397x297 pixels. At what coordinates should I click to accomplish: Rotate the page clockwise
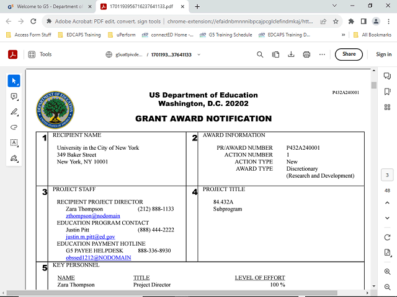[387, 238]
